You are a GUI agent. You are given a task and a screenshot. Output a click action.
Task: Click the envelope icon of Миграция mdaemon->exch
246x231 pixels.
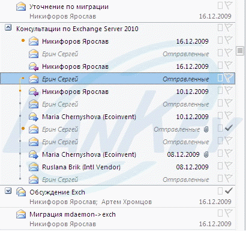click(x=21, y=214)
